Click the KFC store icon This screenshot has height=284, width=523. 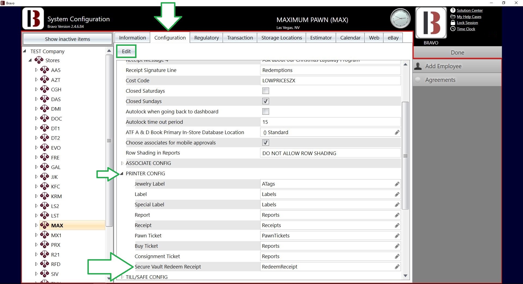[45, 186]
